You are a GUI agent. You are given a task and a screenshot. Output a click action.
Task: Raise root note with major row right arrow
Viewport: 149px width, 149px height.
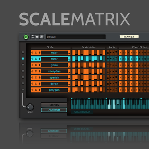(40, 53)
